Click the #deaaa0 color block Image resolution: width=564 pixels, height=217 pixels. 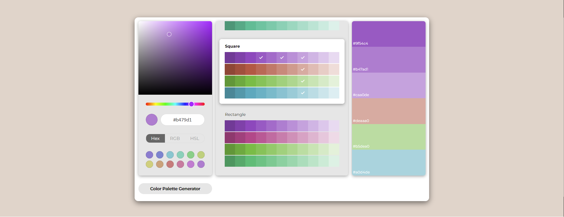coord(389,111)
